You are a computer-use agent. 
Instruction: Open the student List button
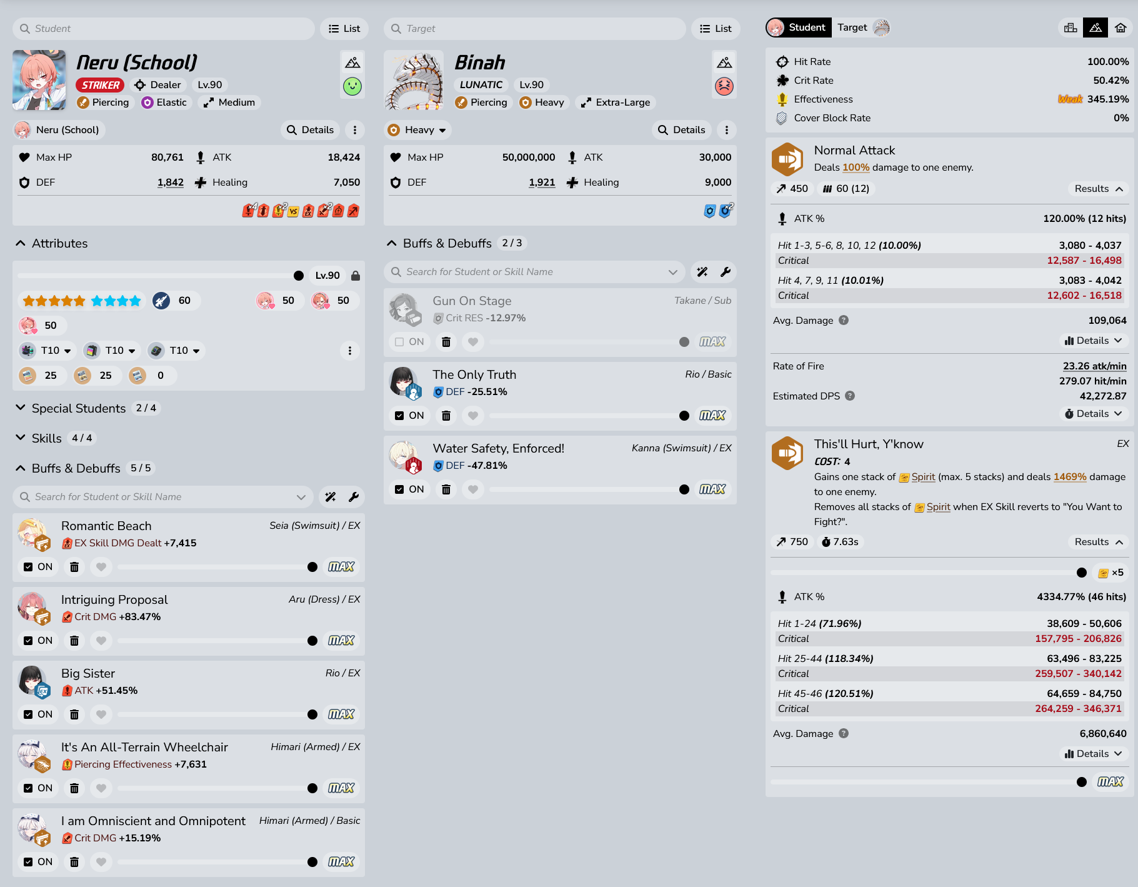click(344, 29)
